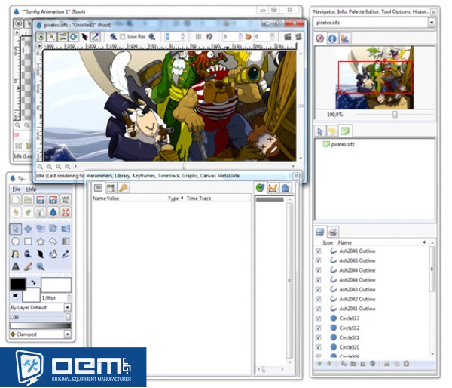Open the pirates.sifz canvas dropdown
The image size is (452, 388).
pos(432,23)
